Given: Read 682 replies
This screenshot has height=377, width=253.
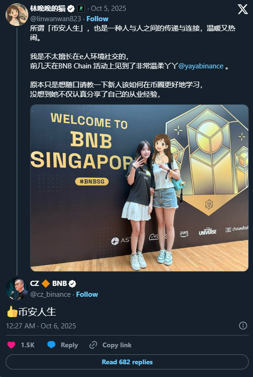Looking at the screenshot, I should (x=127, y=362).
